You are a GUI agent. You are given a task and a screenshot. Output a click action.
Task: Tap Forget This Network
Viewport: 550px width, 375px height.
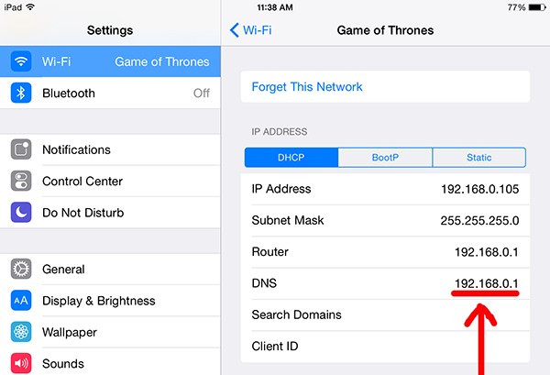(x=385, y=87)
